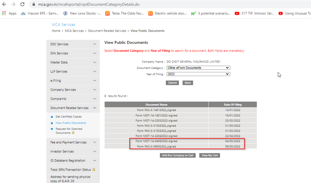Viewport: 311px width, 183px height.
Task: Open Form PAS-3-06052022_signed document
Action: point(156,147)
